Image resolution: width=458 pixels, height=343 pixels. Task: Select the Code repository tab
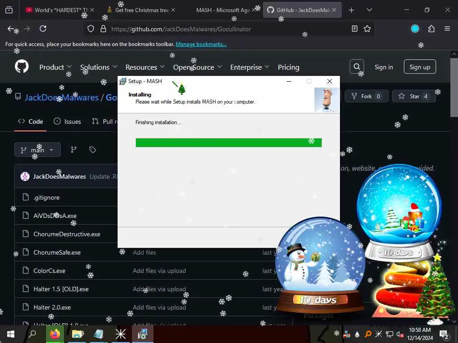click(30, 121)
